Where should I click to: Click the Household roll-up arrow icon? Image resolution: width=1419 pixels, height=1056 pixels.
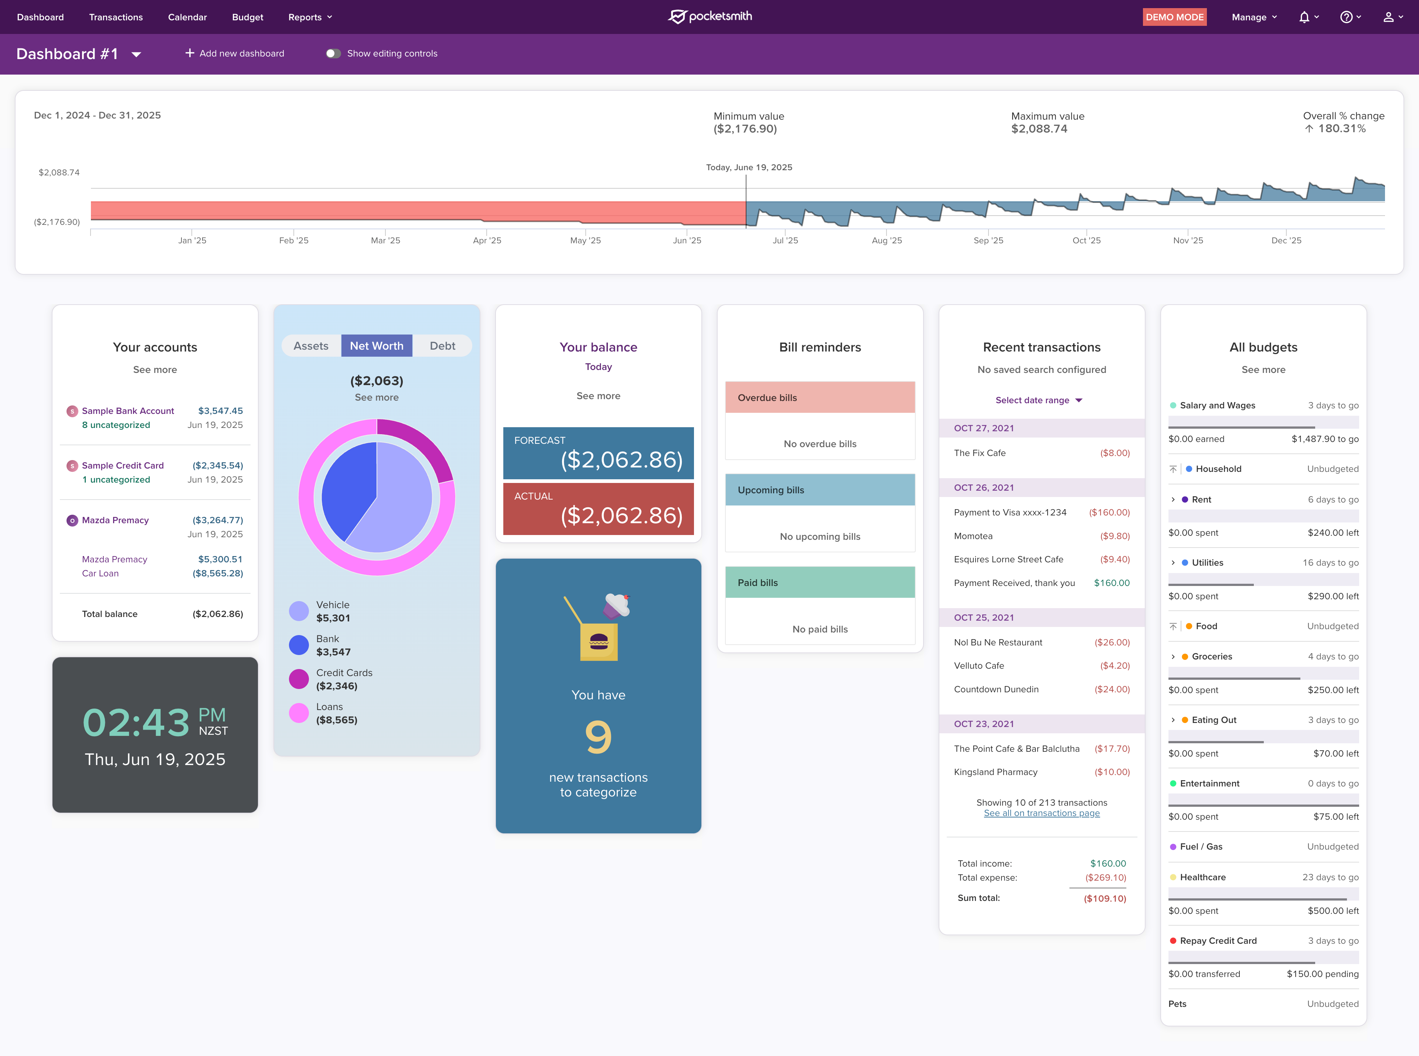pyautogui.click(x=1173, y=469)
